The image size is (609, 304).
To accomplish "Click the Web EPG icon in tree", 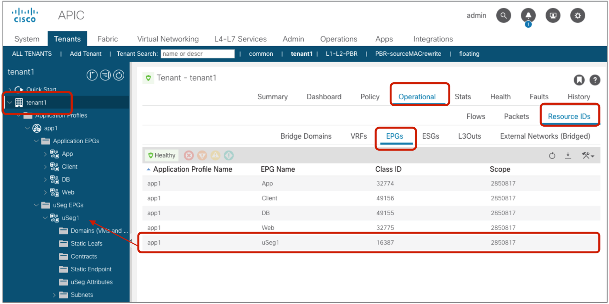I will point(54,192).
